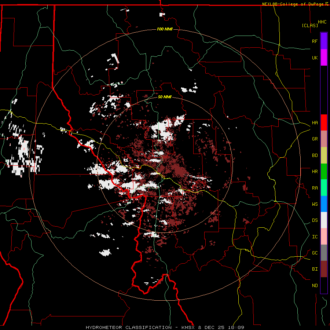
Task: Click the HHC product label
Action: coord(322,22)
